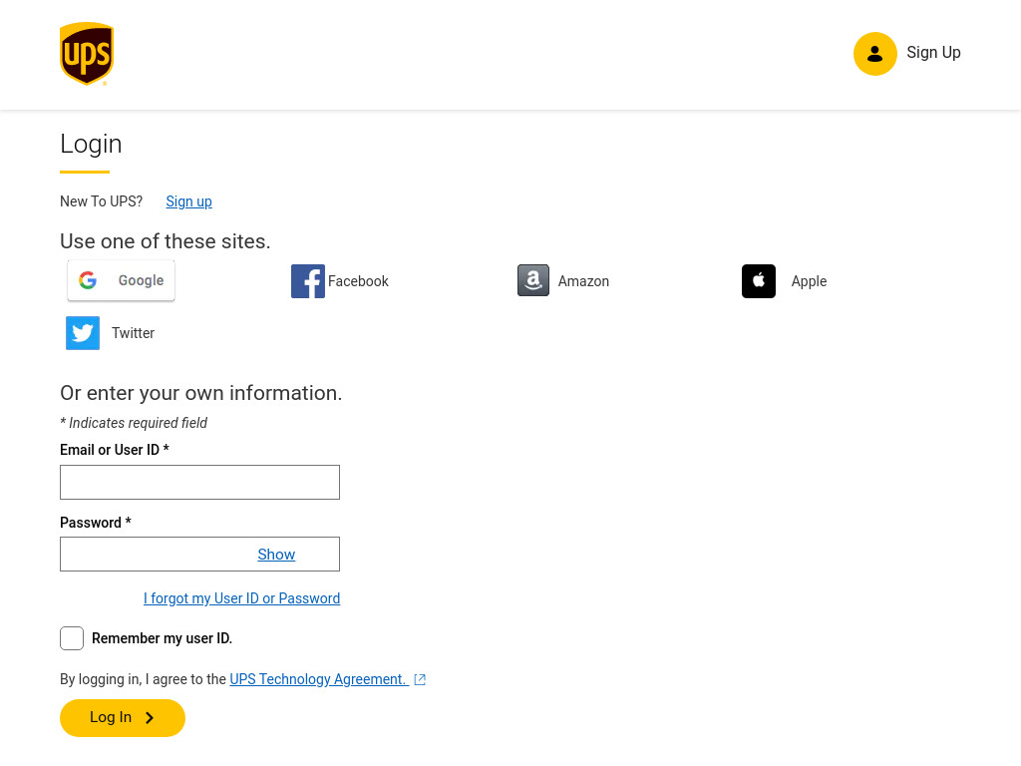
Task: Click the chevron arrow in Log In button
Action: click(150, 718)
